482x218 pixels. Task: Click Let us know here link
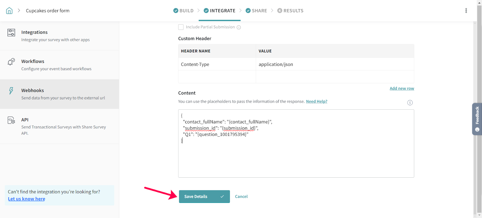point(27,199)
